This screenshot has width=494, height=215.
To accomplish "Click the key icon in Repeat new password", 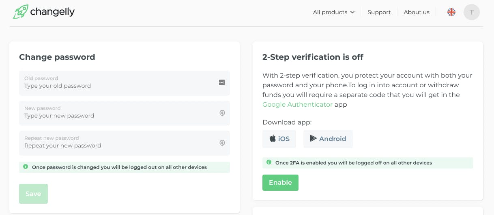I will (222, 143).
